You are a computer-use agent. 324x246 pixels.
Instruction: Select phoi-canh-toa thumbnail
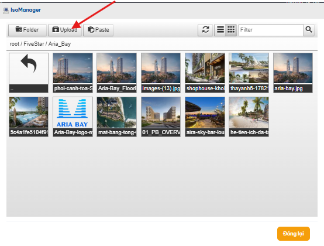[73, 73]
